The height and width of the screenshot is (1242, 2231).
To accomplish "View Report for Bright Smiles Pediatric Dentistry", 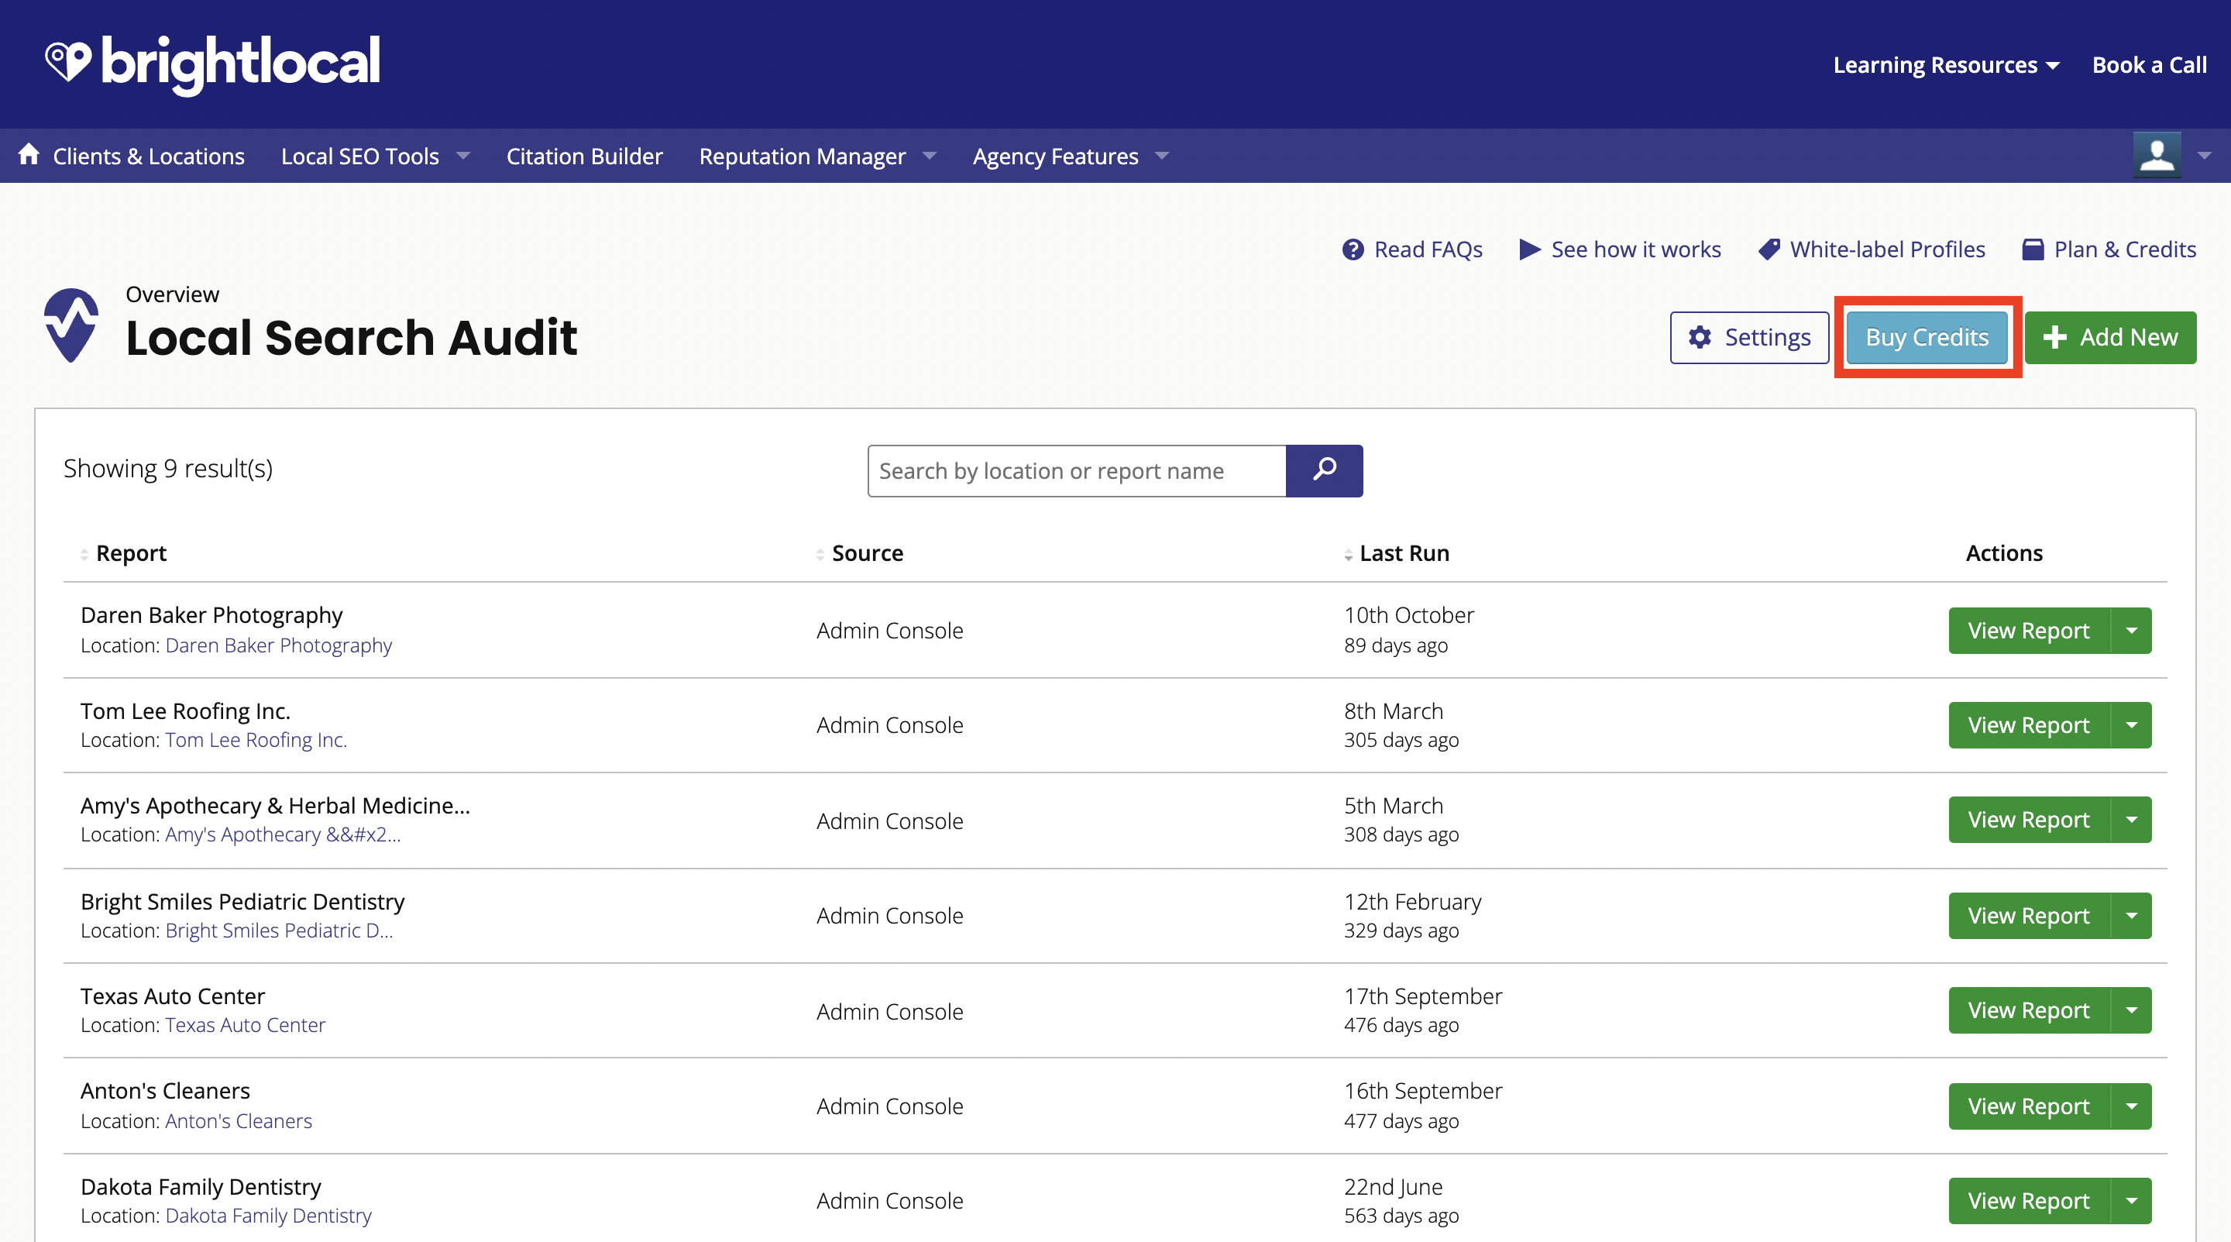I will coord(2028,916).
